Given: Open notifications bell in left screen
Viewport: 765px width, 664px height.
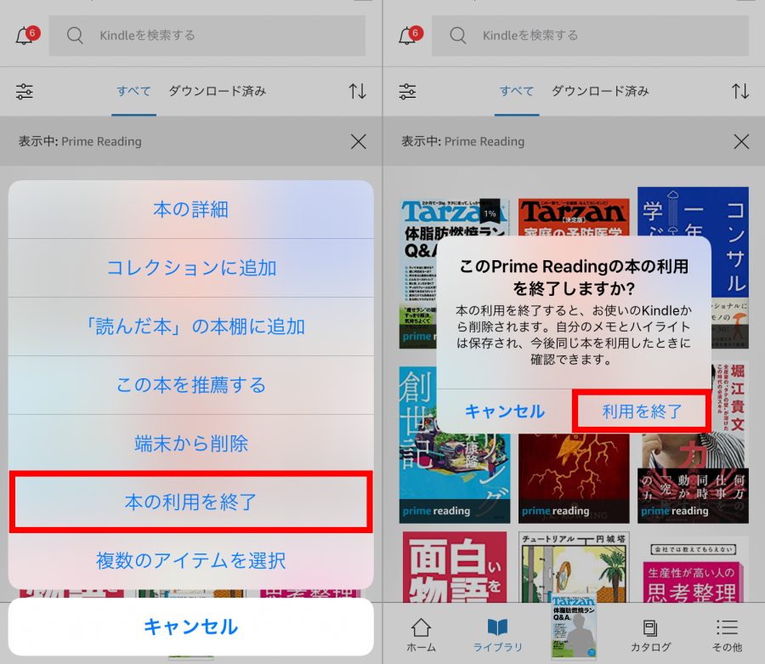Looking at the screenshot, I should 25,36.
